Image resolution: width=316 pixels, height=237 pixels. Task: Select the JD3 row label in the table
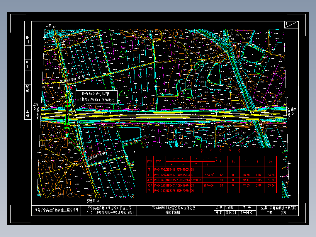(149, 185)
